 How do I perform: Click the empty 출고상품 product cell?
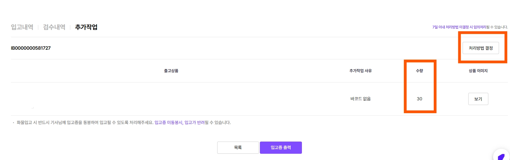[171, 99]
